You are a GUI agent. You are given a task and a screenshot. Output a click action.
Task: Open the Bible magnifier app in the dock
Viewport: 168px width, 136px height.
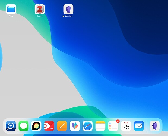pos(11,126)
